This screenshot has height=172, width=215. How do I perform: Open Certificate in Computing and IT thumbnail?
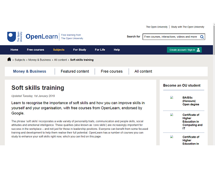172,115
